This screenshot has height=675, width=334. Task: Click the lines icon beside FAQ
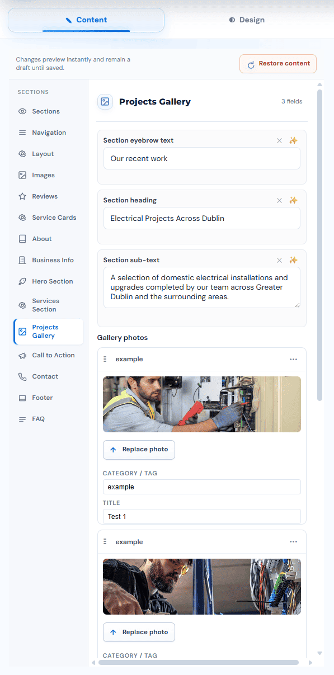(x=22, y=419)
